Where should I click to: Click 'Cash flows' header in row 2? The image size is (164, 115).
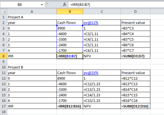tap(70, 23)
